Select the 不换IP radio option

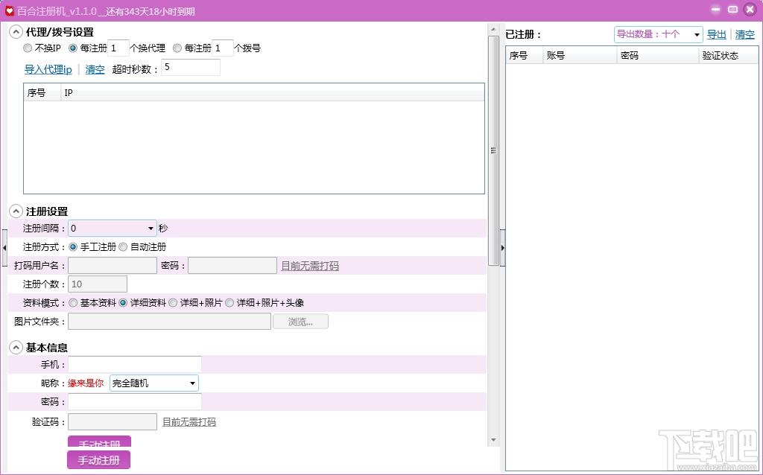pyautogui.click(x=25, y=48)
